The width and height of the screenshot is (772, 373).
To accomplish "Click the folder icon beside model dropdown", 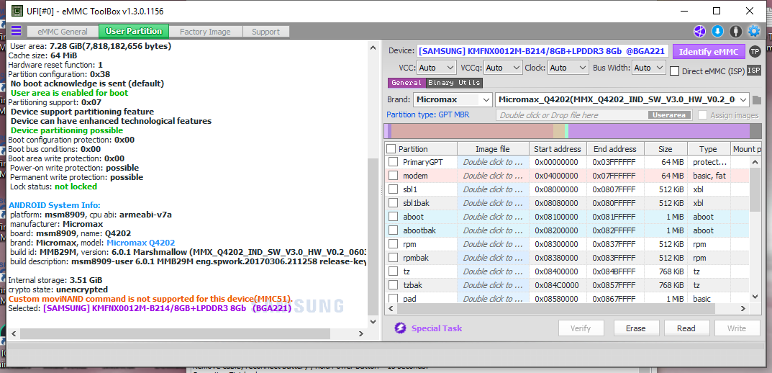I will [x=756, y=99].
